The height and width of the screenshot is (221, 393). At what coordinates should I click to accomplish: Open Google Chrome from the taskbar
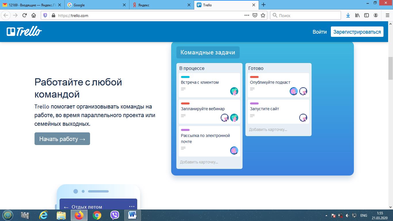[97, 215]
